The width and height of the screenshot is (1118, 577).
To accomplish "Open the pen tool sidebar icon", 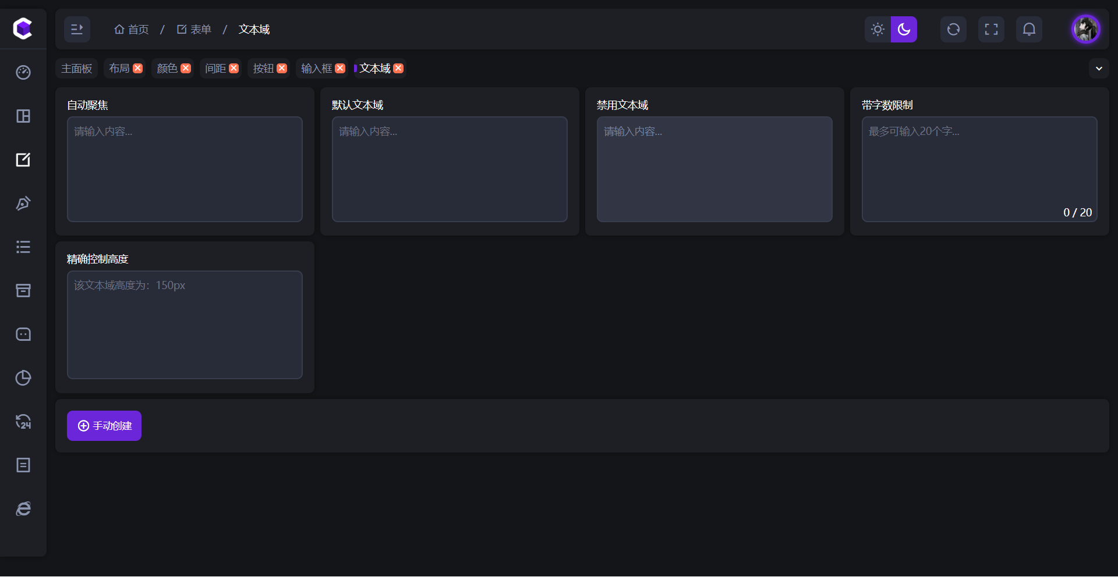I will point(23,203).
